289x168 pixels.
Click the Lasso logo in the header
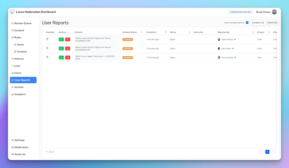point(12,12)
